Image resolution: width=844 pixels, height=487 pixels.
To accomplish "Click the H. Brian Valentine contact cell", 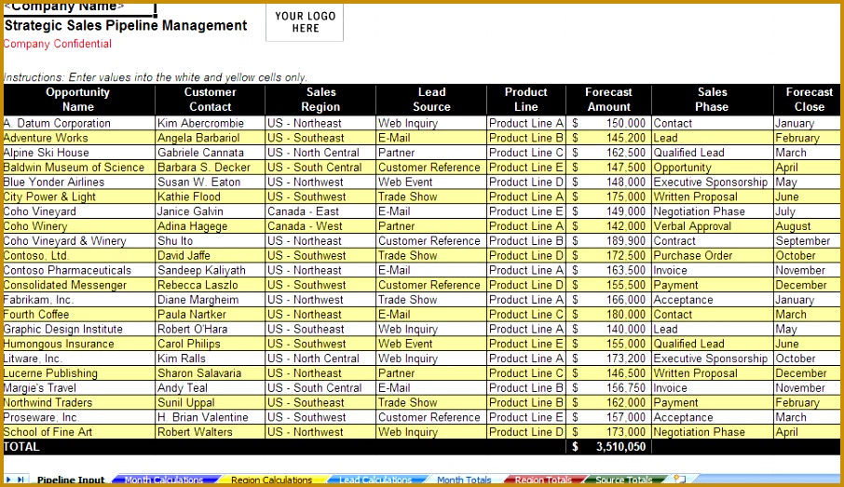I will coord(210,417).
